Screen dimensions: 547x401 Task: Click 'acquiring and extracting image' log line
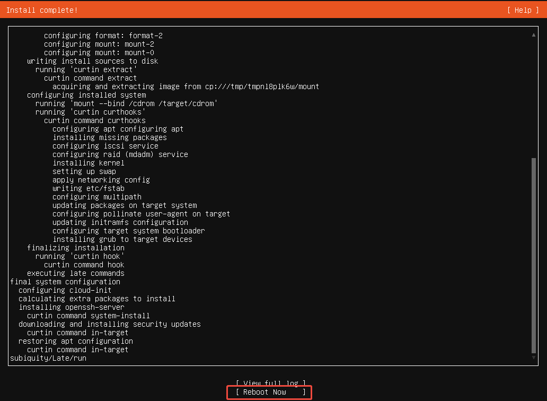pos(186,86)
